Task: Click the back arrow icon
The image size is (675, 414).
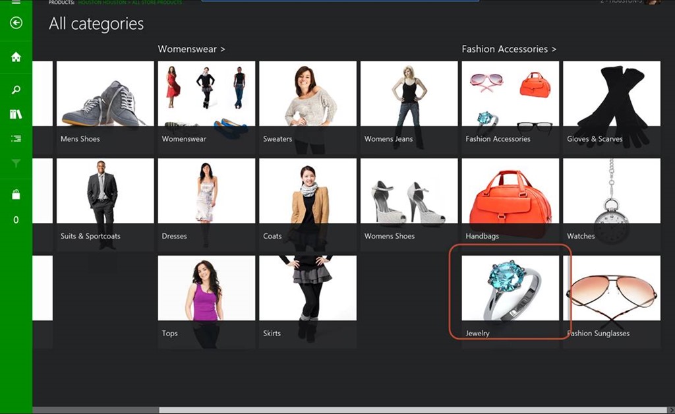Action: tap(16, 23)
